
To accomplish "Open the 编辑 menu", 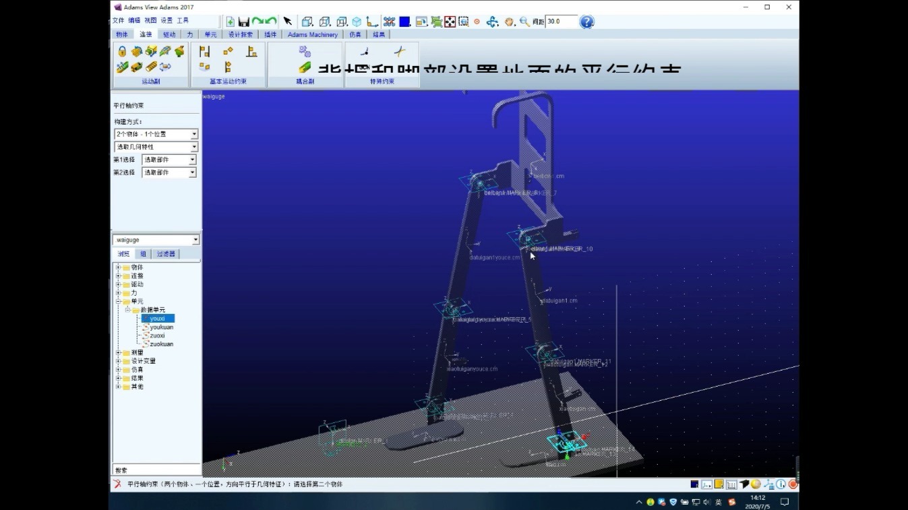I will tap(134, 21).
